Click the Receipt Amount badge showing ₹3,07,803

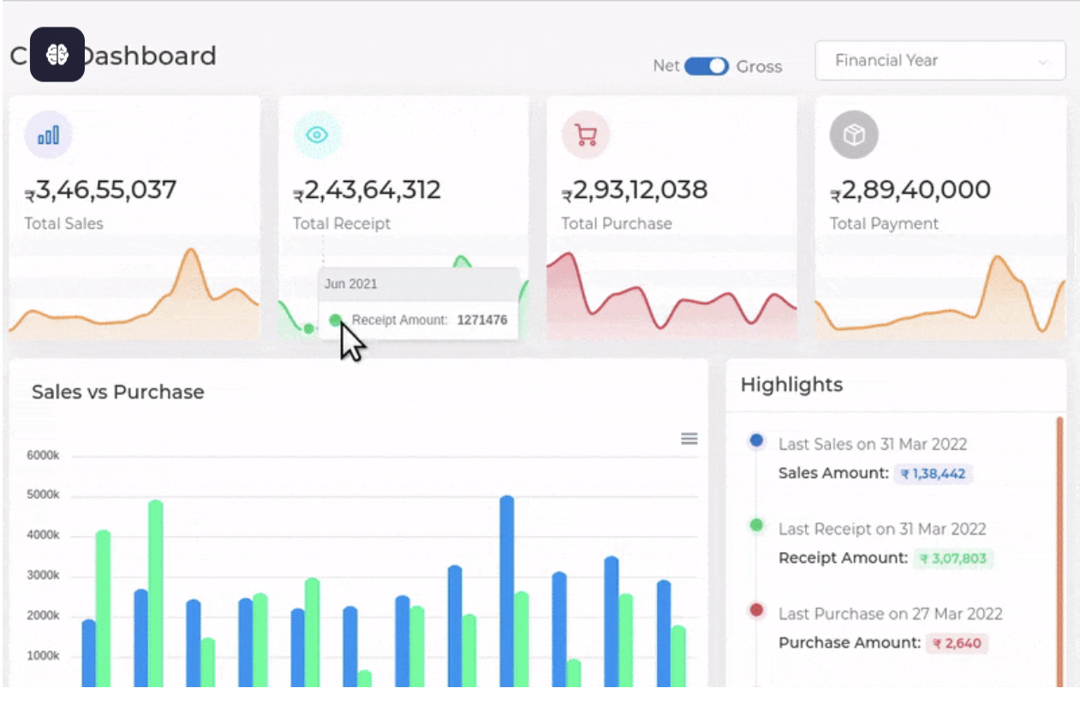pyautogui.click(x=953, y=558)
